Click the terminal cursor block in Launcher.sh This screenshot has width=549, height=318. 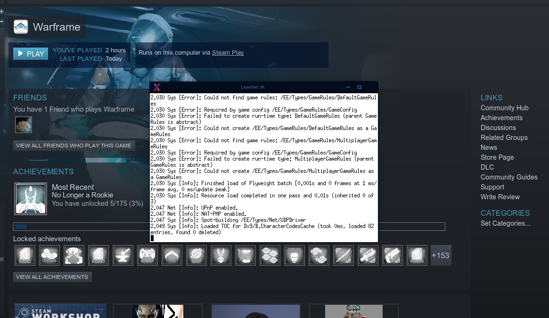pos(152,238)
